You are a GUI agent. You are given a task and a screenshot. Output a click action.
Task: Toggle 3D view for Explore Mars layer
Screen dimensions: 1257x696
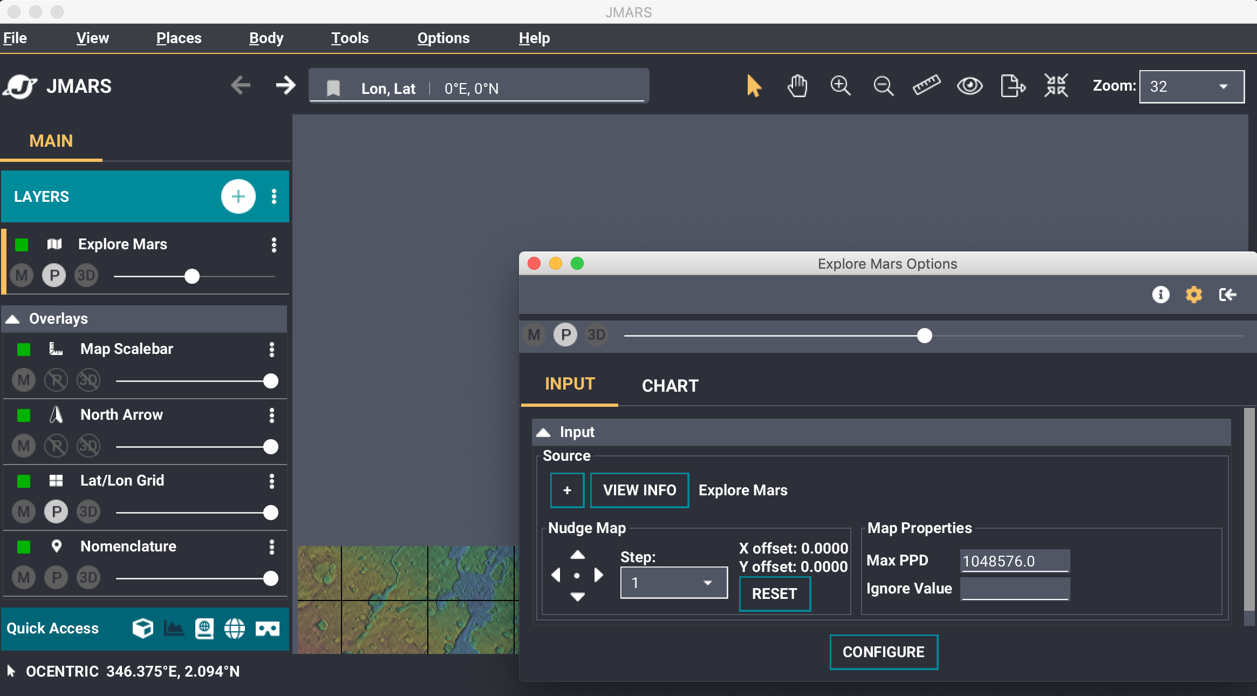pyautogui.click(x=86, y=276)
